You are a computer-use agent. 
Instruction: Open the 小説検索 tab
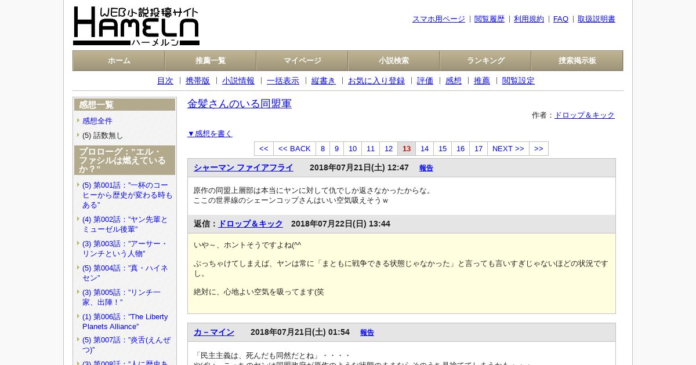coord(394,61)
